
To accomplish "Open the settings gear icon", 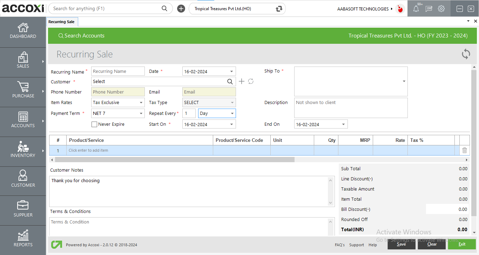I will pyautogui.click(x=441, y=8).
